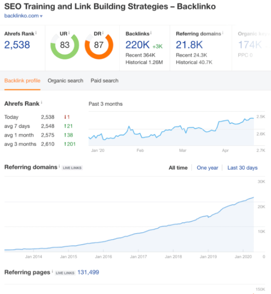The width and height of the screenshot is (271, 294).
Task: Click the red down arrow 1 change
Action: pyautogui.click(x=67, y=117)
